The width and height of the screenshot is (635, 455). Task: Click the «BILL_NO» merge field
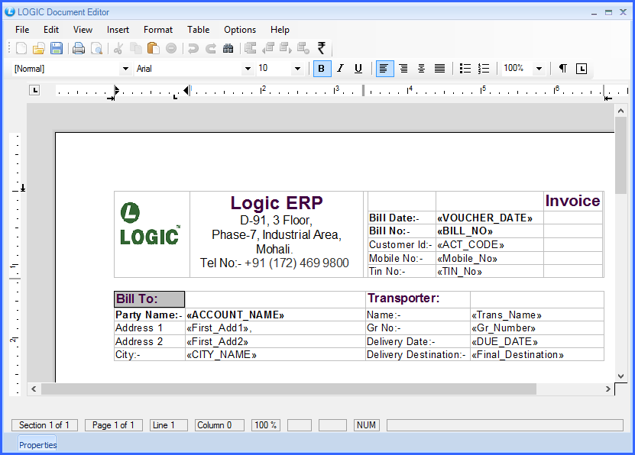pos(465,231)
